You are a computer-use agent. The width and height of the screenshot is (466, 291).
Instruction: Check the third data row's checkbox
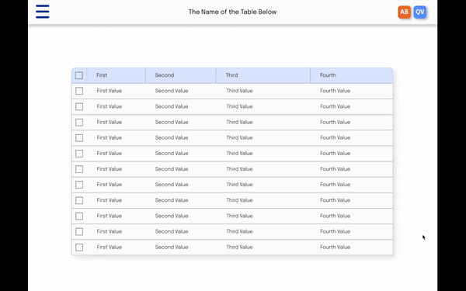[x=79, y=123]
